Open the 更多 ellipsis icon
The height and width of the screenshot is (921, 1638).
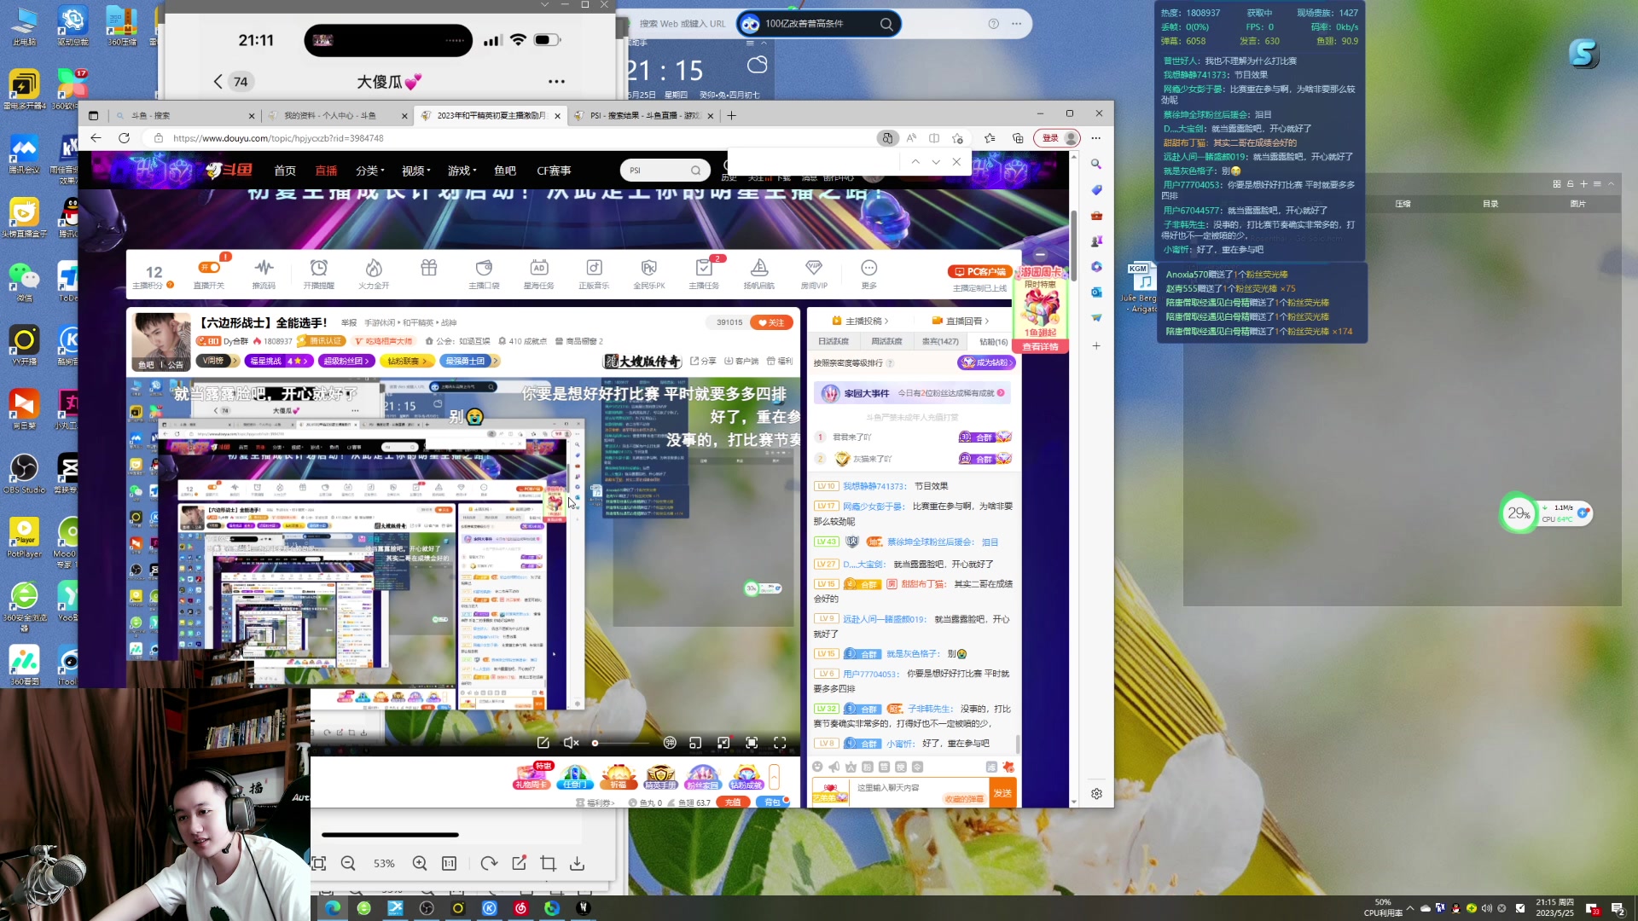868,268
